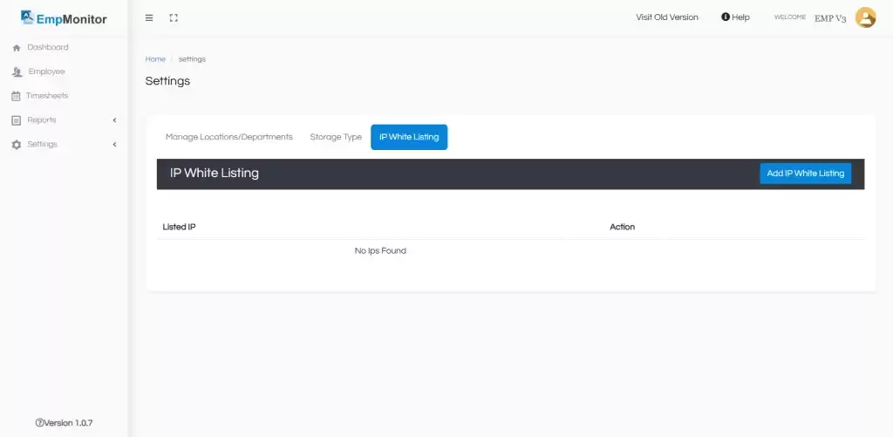This screenshot has height=437, width=893.
Task: Click the Employee person icon
Action: pos(17,72)
